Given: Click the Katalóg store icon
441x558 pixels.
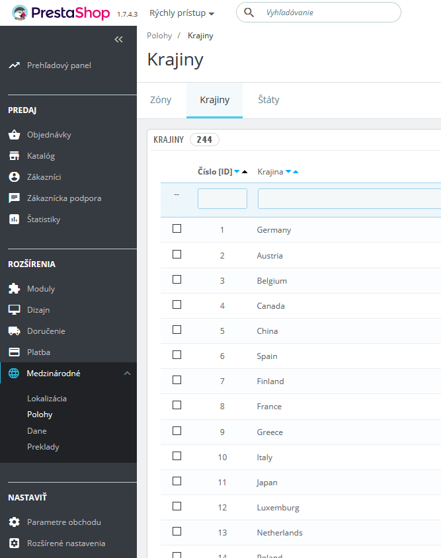Looking at the screenshot, I should point(15,155).
